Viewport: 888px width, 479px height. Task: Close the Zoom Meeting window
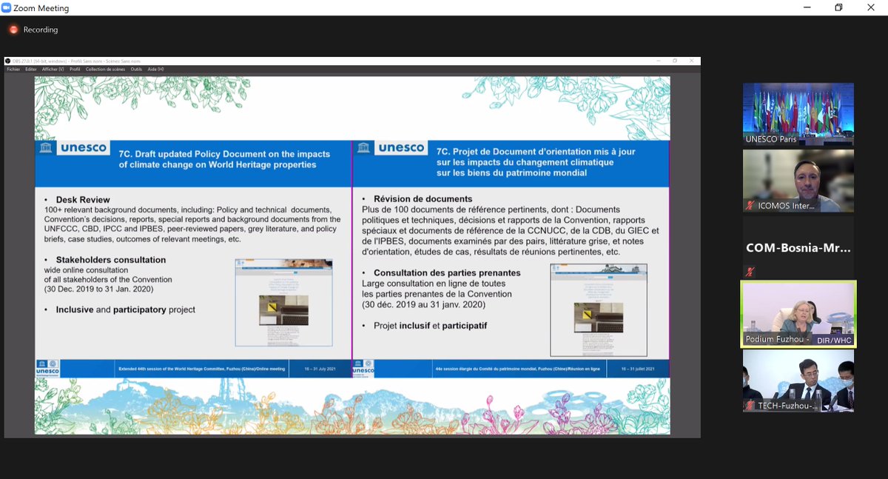click(871, 7)
